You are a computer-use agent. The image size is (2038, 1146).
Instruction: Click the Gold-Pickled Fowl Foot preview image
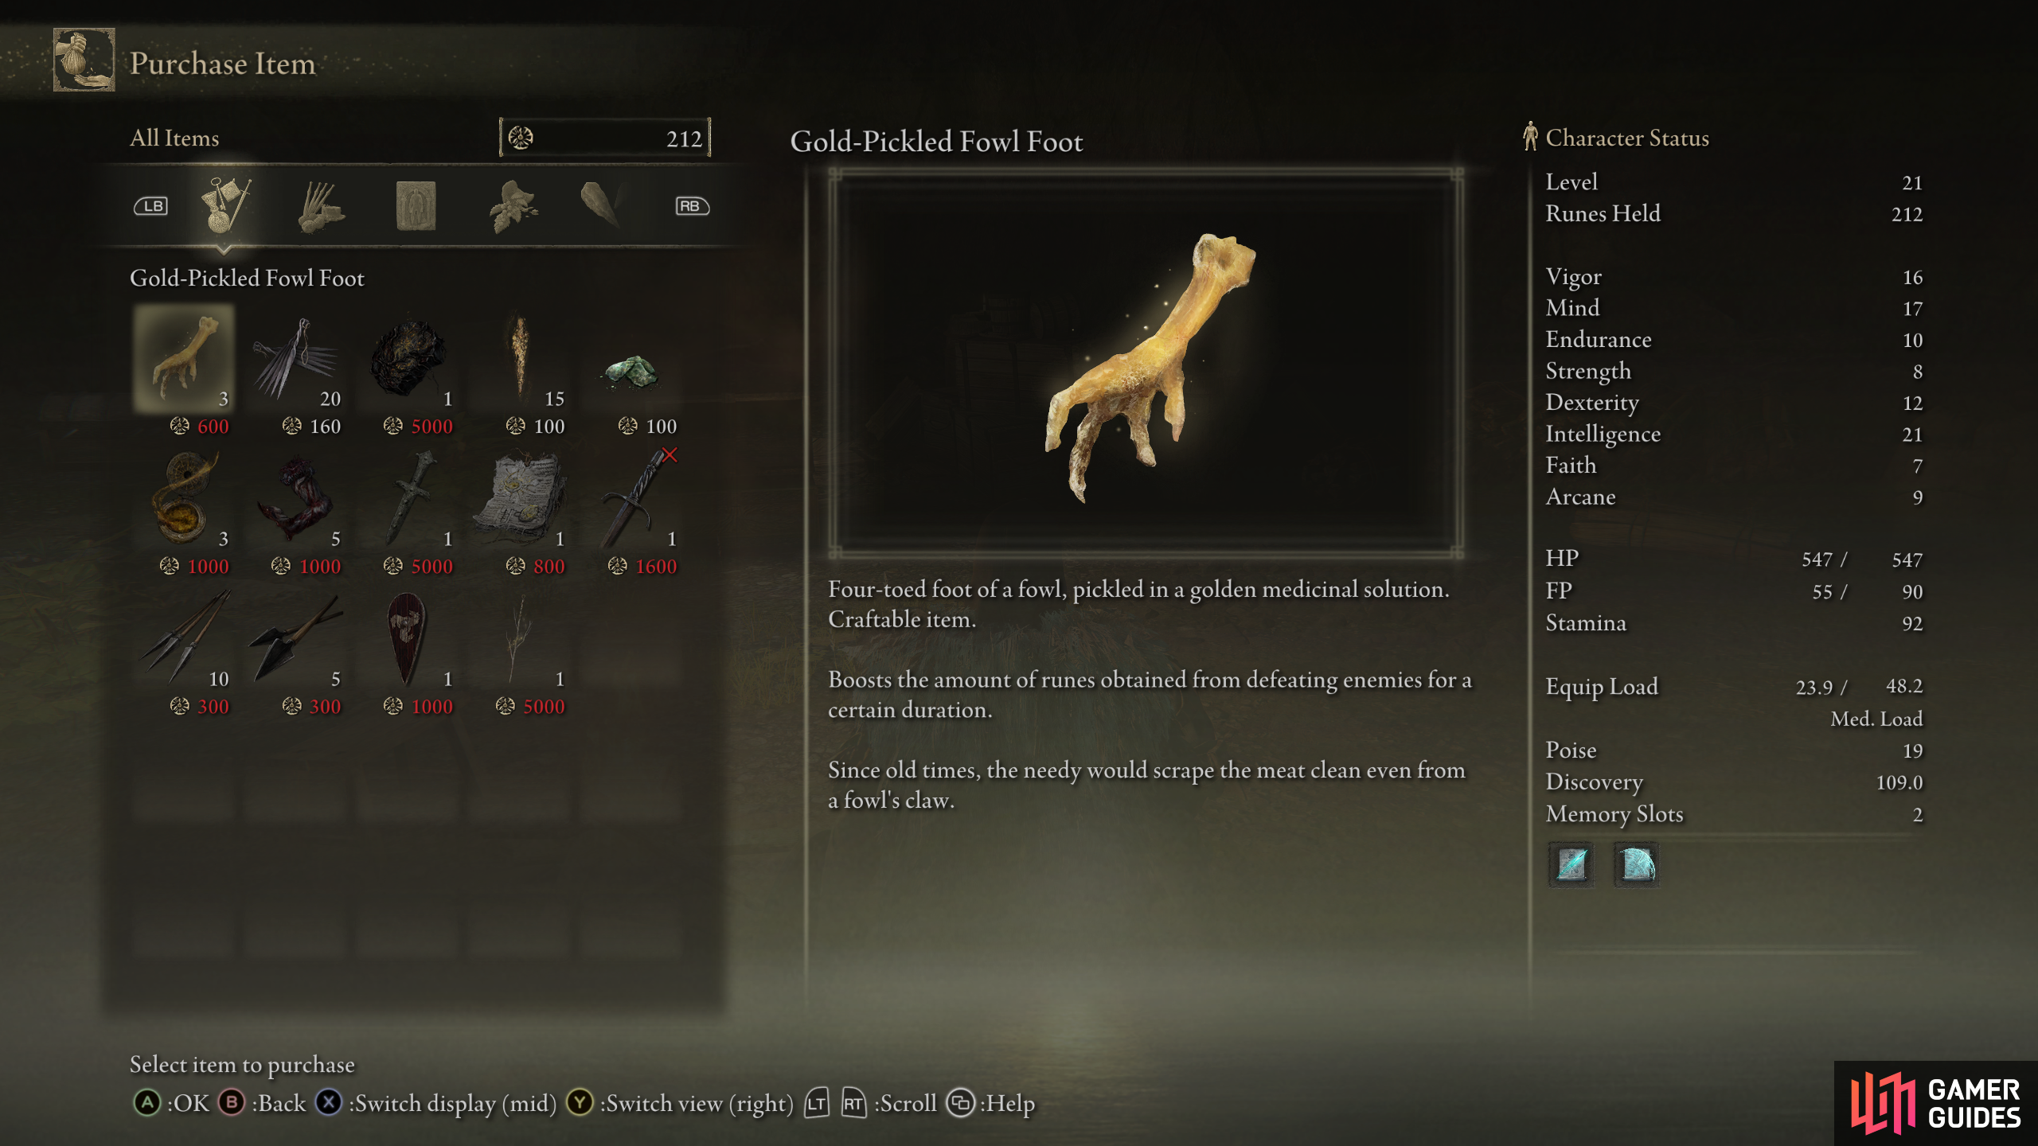1146,363
